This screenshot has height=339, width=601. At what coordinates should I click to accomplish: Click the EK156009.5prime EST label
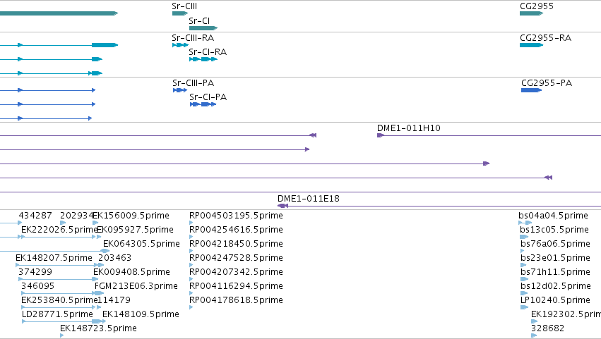pos(131,216)
